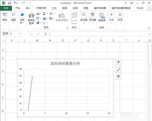Open the 文件 (File) menu

pyautogui.click(x=6, y=8)
